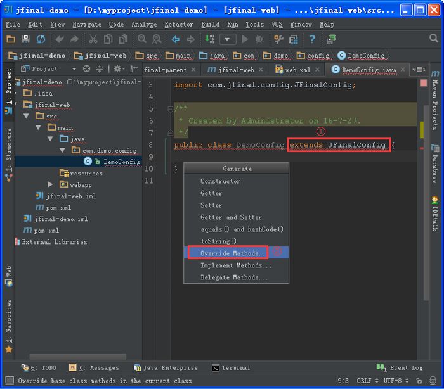Open Find with magnifier icon

coord(142,39)
